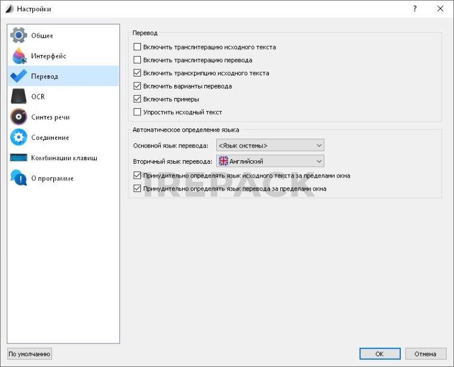
Task: Open the Комбинации клавиш settings section
Action: tap(64, 158)
